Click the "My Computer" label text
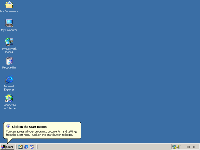 (x=9, y=30)
